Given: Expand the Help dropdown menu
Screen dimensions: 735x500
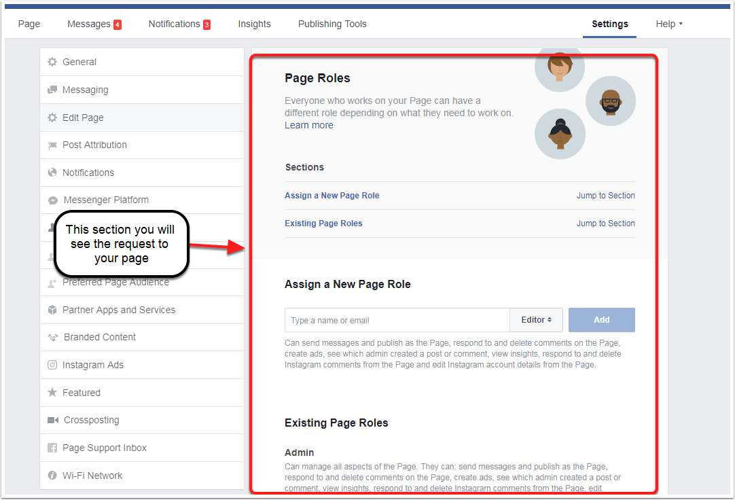Looking at the screenshot, I should pyautogui.click(x=669, y=24).
